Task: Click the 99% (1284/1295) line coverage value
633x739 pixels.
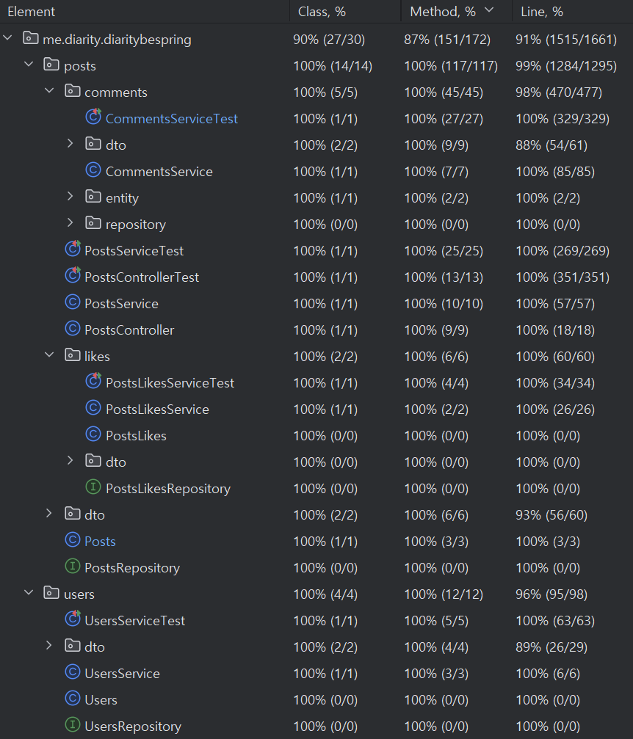Action: [566, 66]
